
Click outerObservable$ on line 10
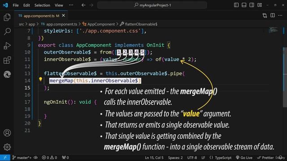coord(67,52)
